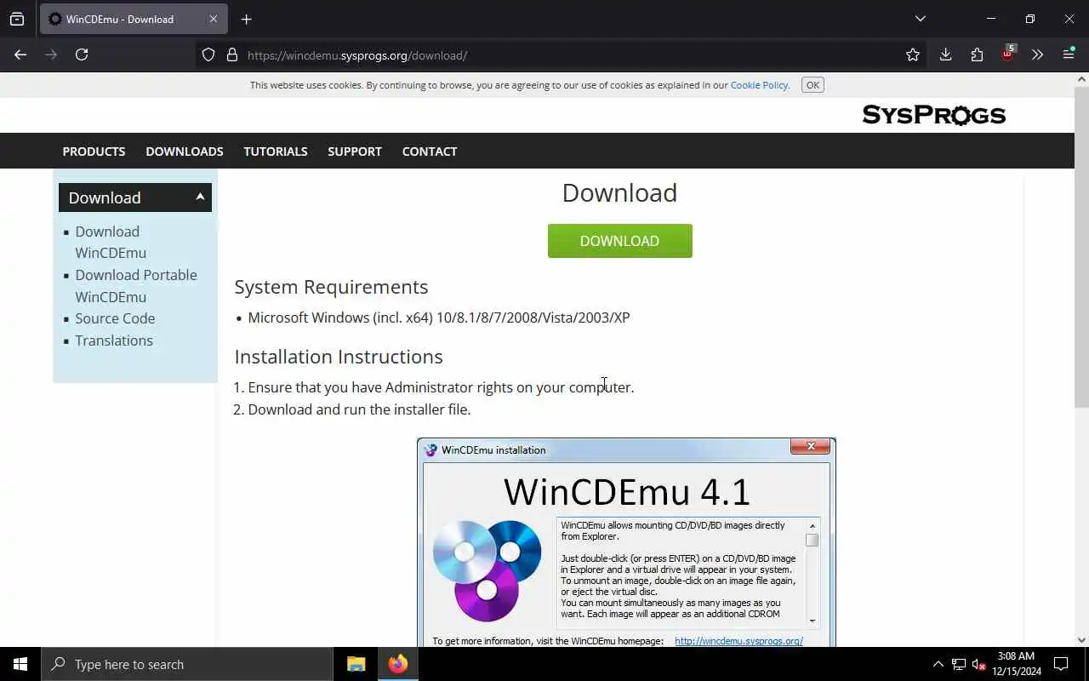
Task: Open tracking protection shield icon
Action: coord(208,54)
